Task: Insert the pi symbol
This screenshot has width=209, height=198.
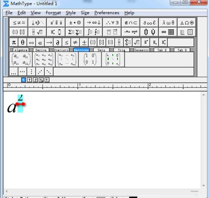Action: pos(14,42)
